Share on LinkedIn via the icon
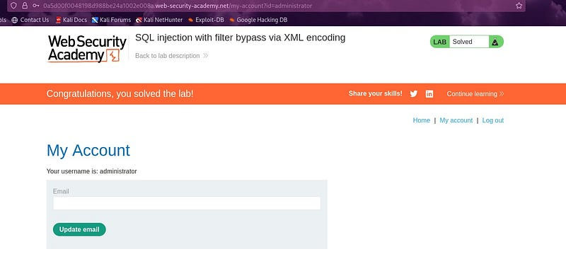Viewport: 566px width, 266px height. 429,94
